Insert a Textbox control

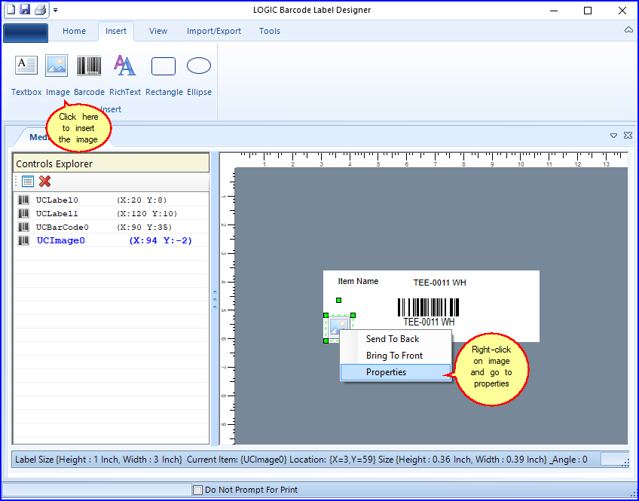26,75
